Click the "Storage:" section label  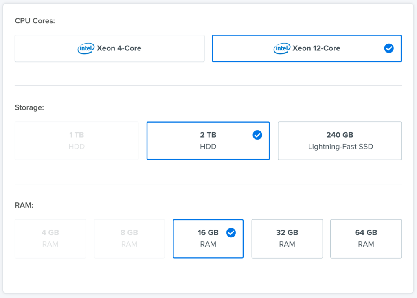click(x=29, y=107)
